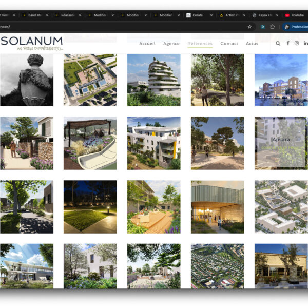Open the browser extensions puzzle icon
This screenshot has height=308, width=308.
click(273, 27)
